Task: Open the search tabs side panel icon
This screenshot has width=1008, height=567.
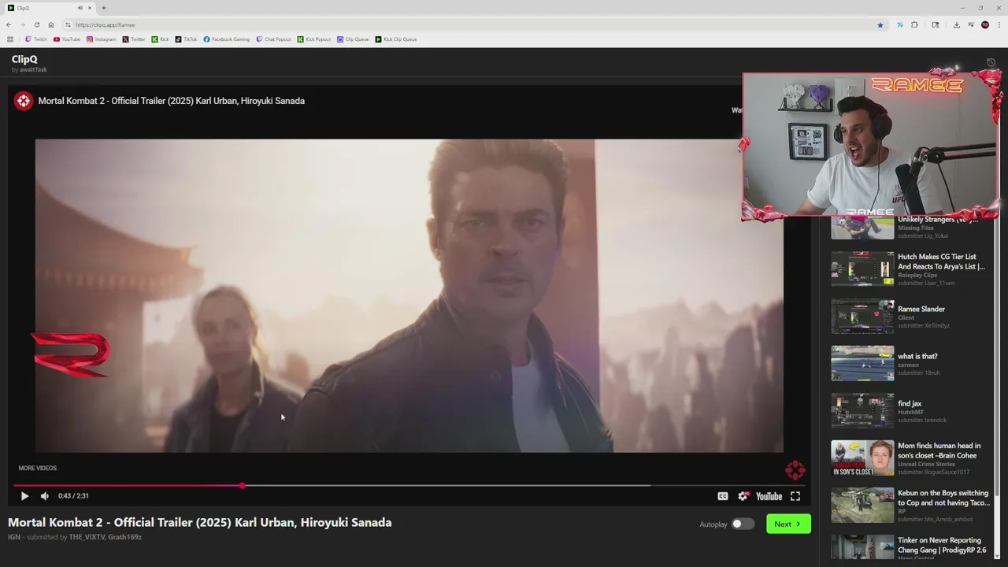Action: 936,25
